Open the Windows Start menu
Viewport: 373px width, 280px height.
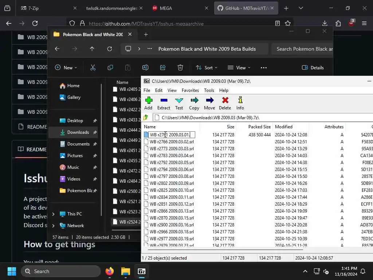[x=12, y=271]
